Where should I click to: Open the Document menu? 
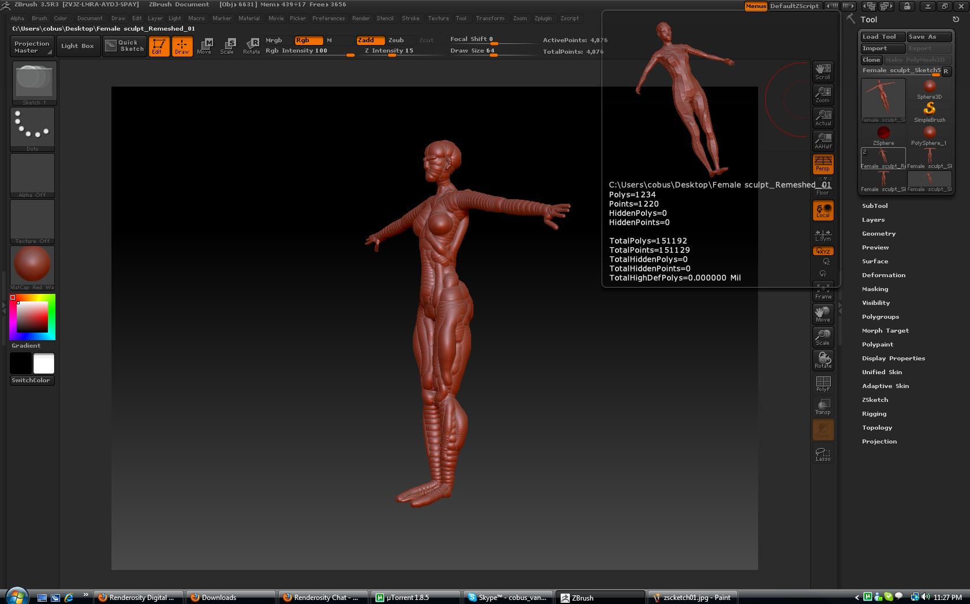(90, 18)
